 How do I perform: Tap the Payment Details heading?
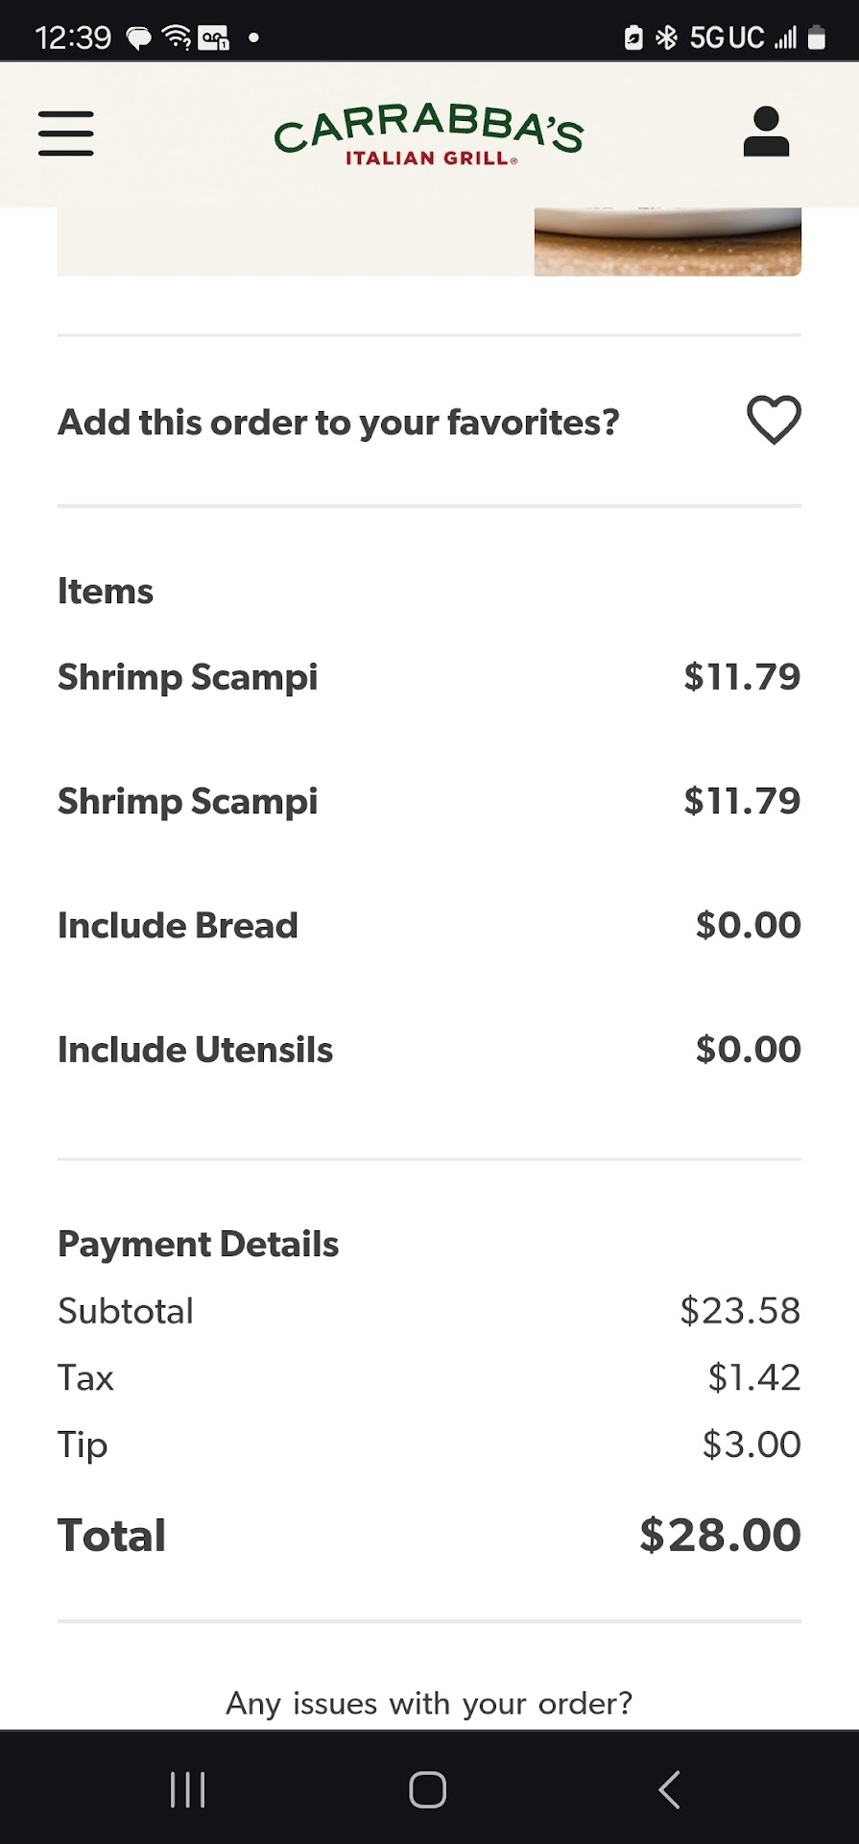199,1245
